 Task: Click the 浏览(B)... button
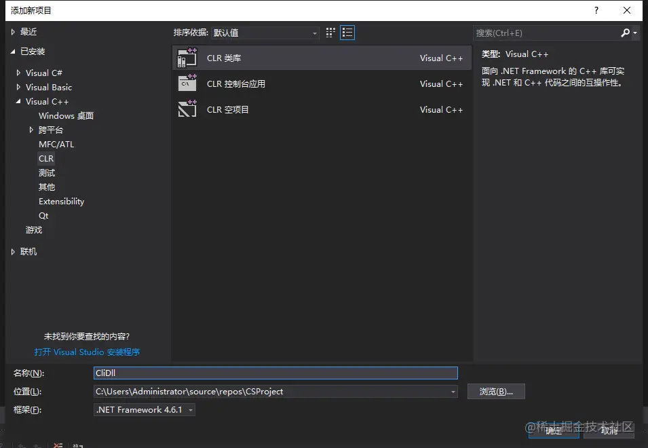pyautogui.click(x=496, y=392)
